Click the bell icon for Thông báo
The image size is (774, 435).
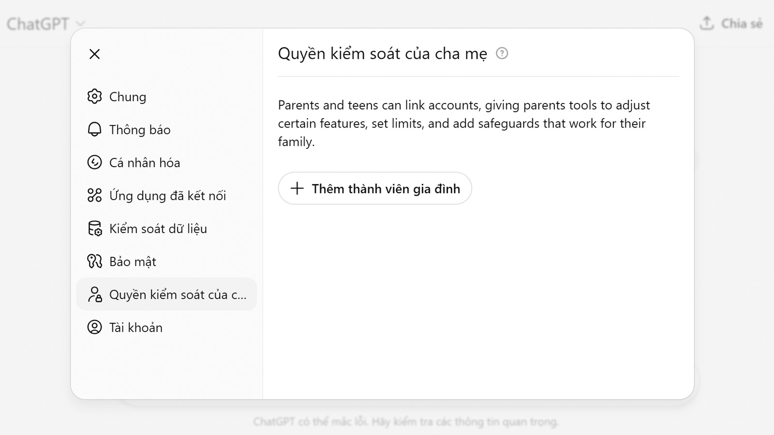[94, 130]
